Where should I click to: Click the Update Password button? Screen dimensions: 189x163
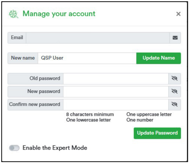pos(157,133)
